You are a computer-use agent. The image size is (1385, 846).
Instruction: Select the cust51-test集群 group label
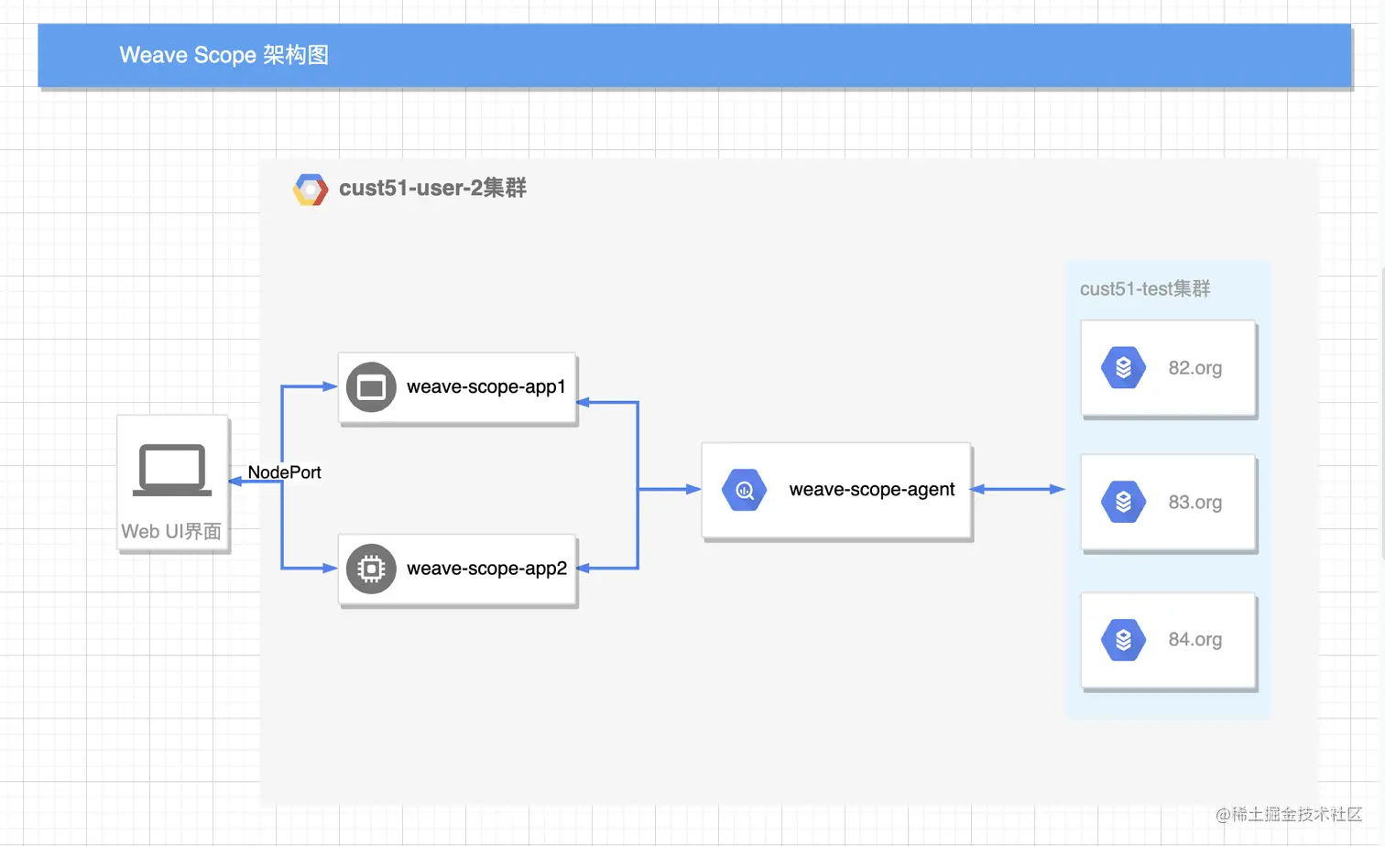coord(1145,288)
